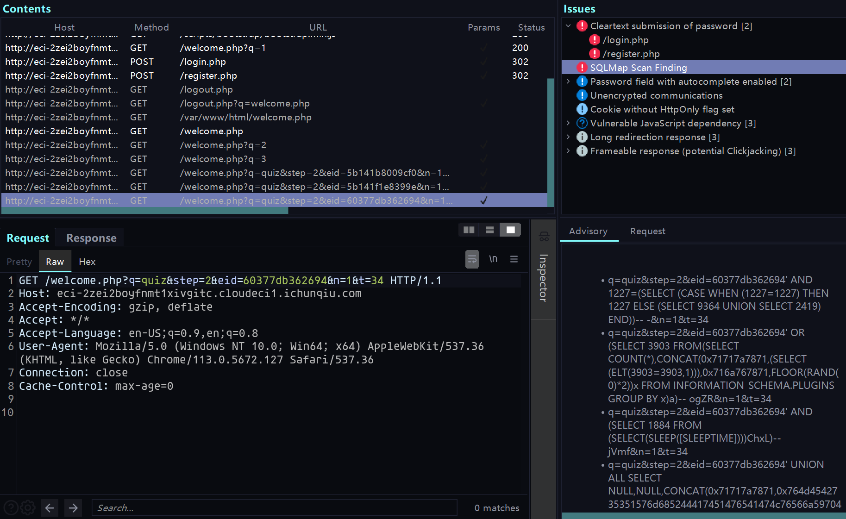
Task: Click Params checkmark of eid=60377db362694 row
Action: click(484, 200)
